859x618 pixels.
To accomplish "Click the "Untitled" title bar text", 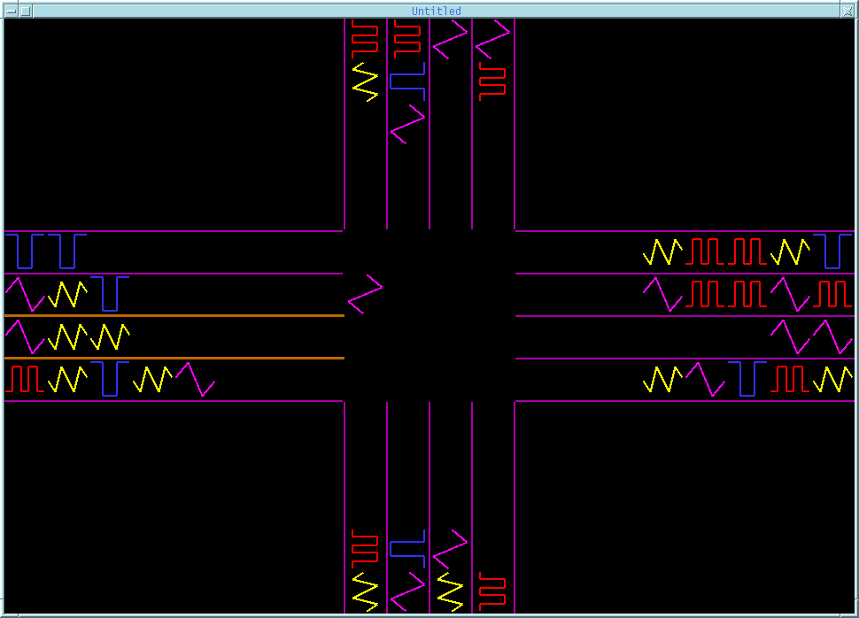I will (436, 11).
